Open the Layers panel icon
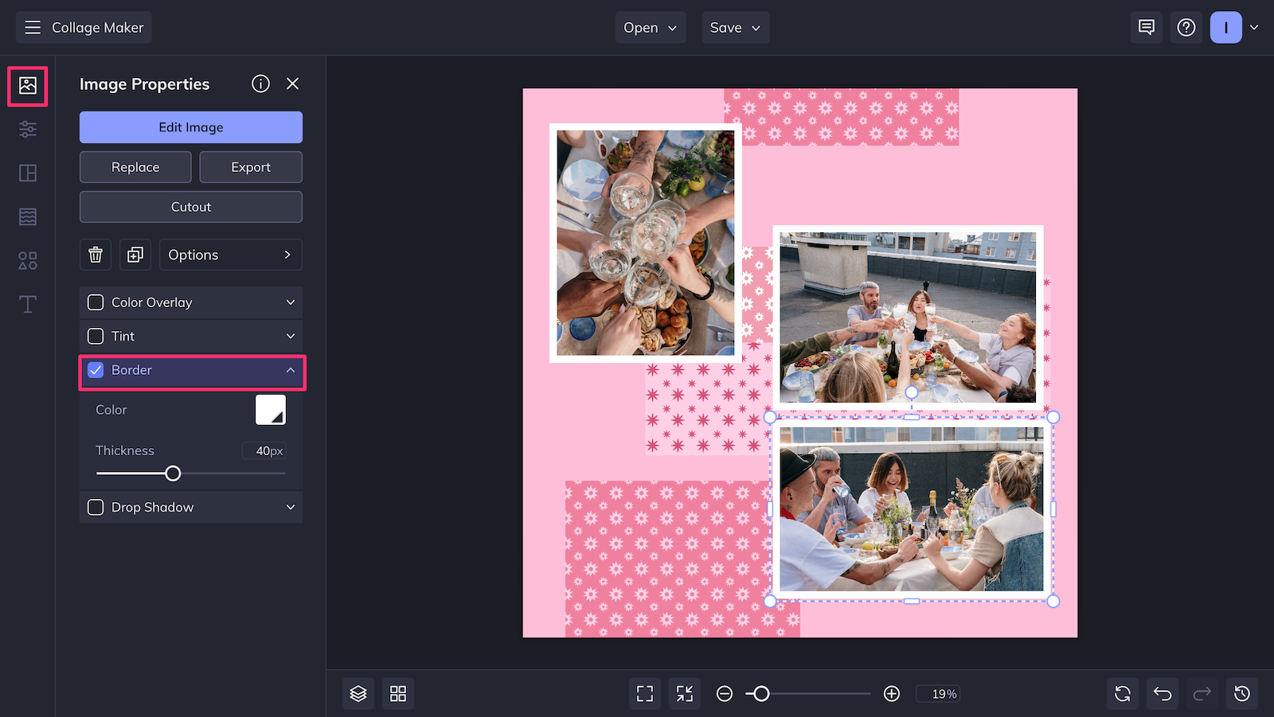The width and height of the screenshot is (1274, 717). pos(358,694)
